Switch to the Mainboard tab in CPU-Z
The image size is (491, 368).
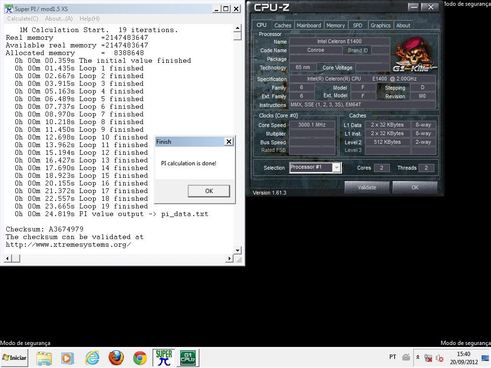[x=309, y=25]
